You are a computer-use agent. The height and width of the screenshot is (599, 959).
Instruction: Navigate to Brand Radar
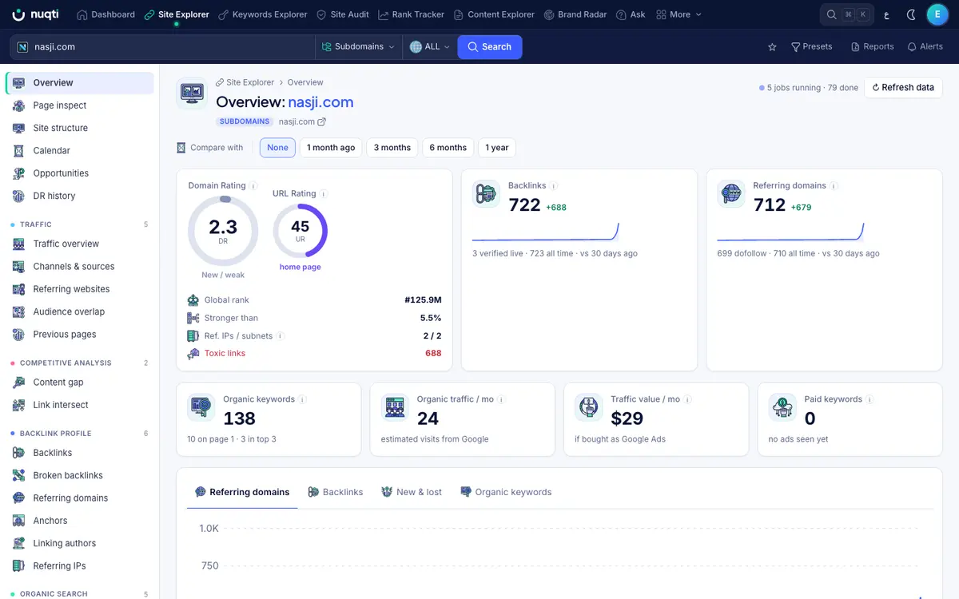575,14
